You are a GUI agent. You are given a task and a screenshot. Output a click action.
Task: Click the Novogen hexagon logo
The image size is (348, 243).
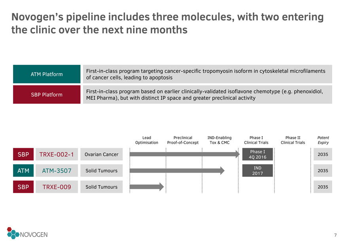point(27,233)
